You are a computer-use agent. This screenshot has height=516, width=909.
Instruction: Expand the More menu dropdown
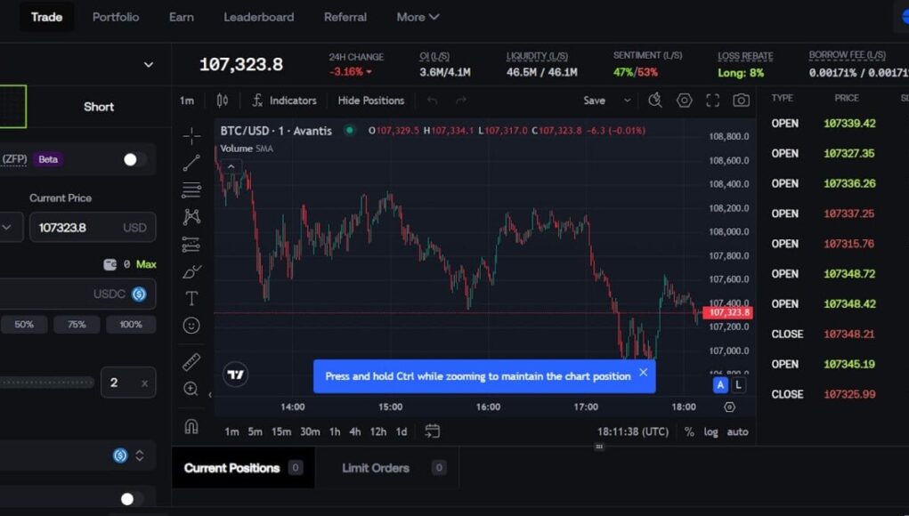pyautogui.click(x=418, y=17)
